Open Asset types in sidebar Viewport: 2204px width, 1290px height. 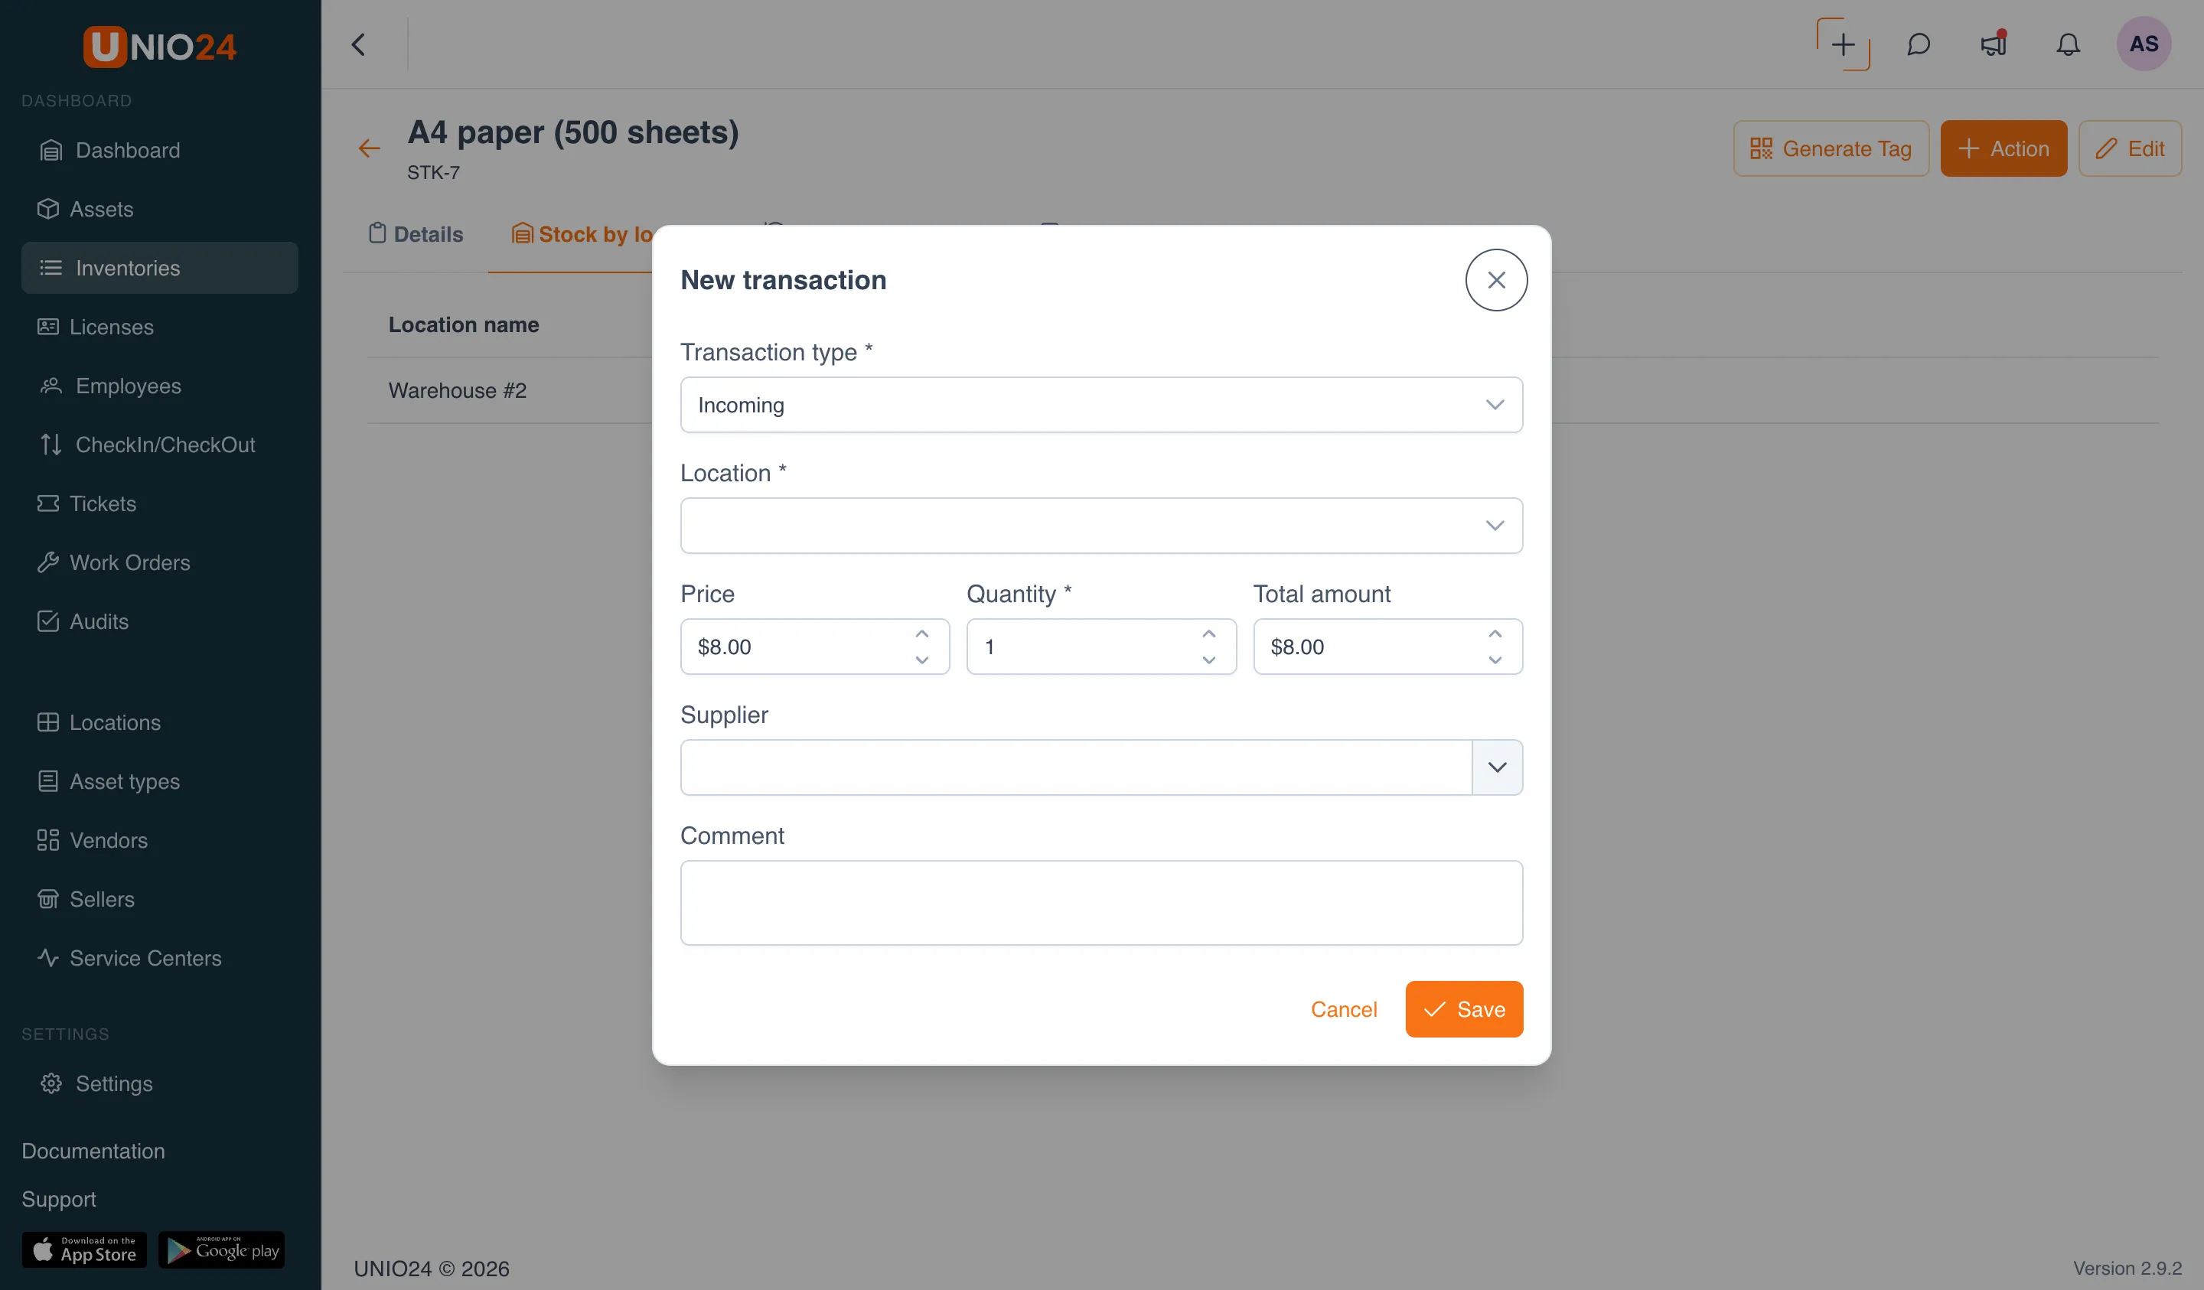tap(160, 781)
